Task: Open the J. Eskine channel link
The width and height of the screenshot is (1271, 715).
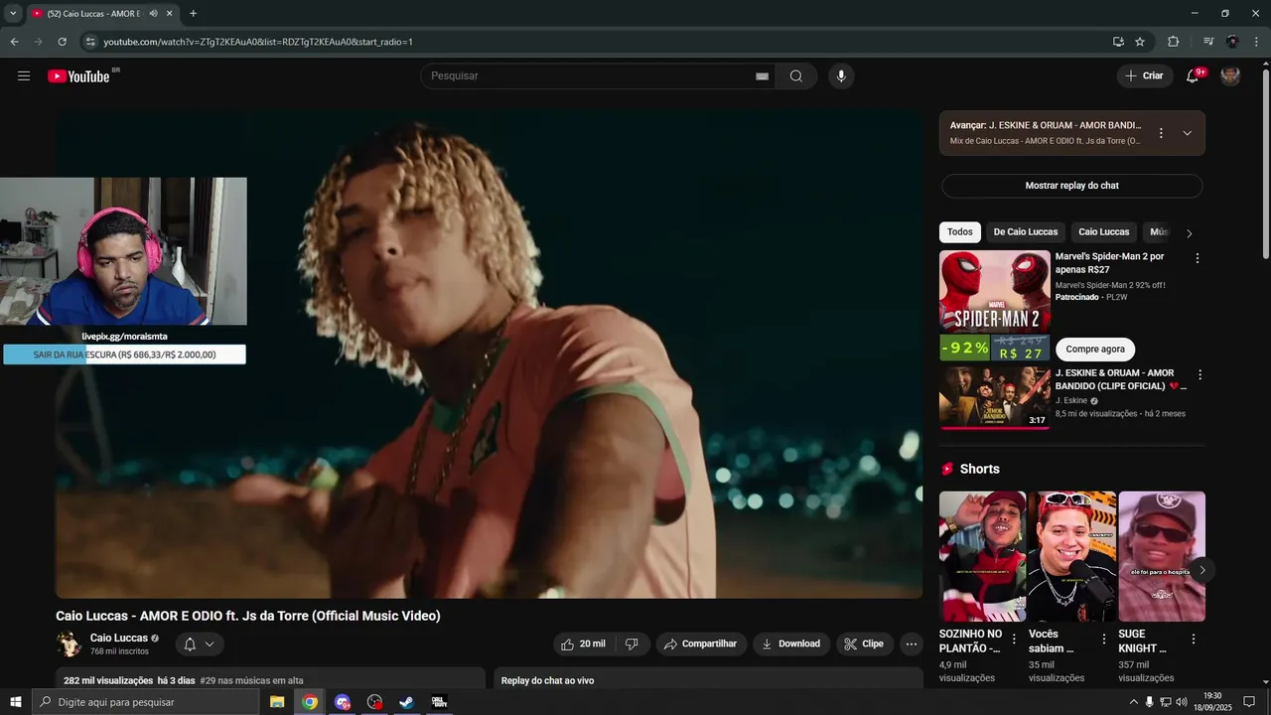Action: point(1071,401)
